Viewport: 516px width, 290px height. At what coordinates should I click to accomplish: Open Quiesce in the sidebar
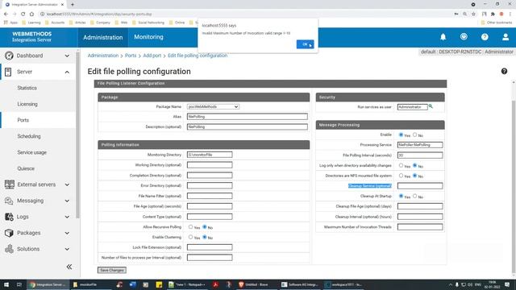[x=26, y=168]
